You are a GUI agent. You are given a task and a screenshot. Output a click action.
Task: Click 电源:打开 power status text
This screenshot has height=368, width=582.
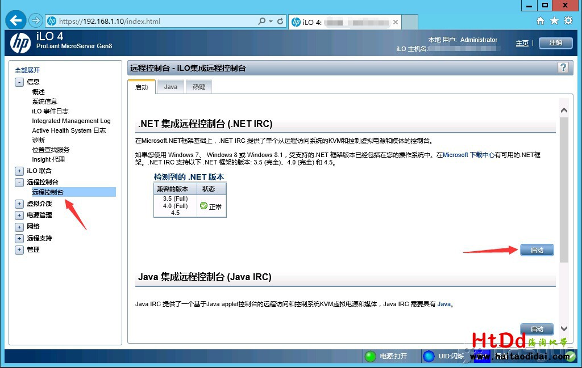point(393,356)
